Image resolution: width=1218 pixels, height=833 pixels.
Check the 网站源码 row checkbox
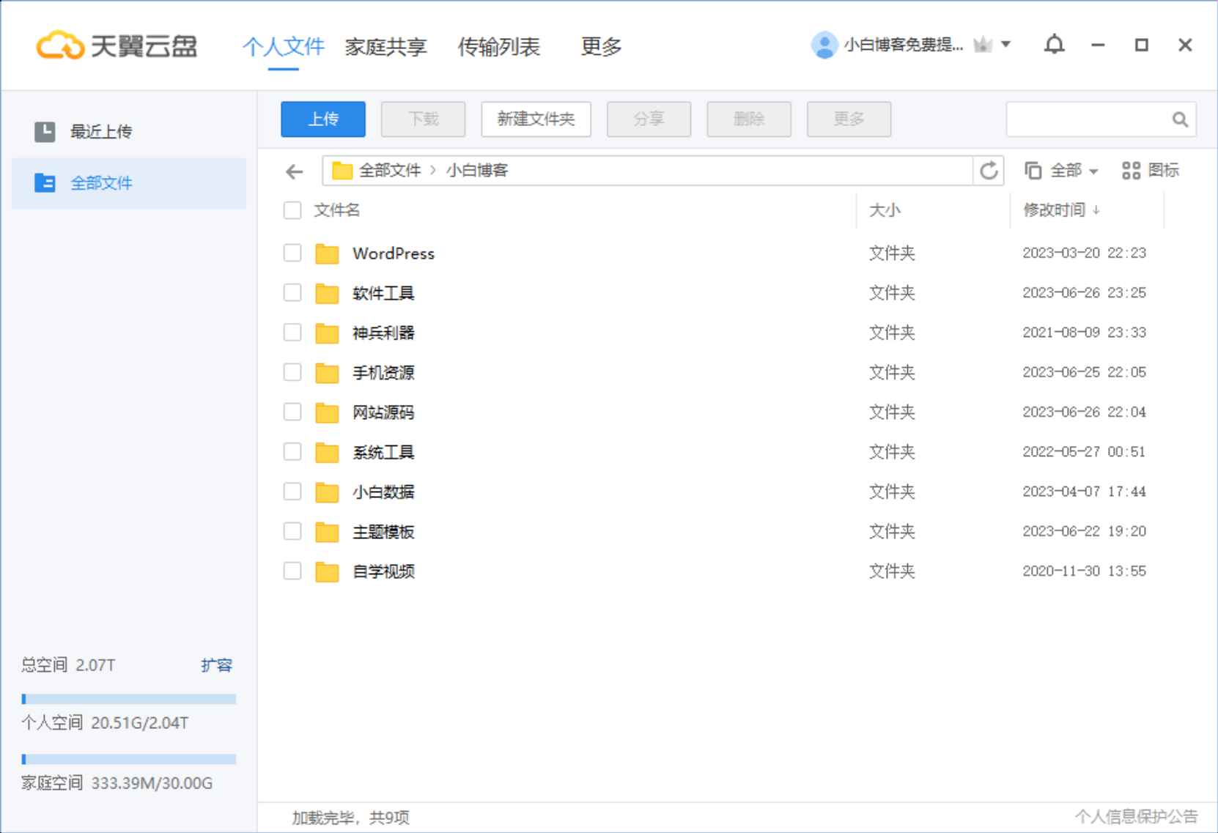(292, 412)
